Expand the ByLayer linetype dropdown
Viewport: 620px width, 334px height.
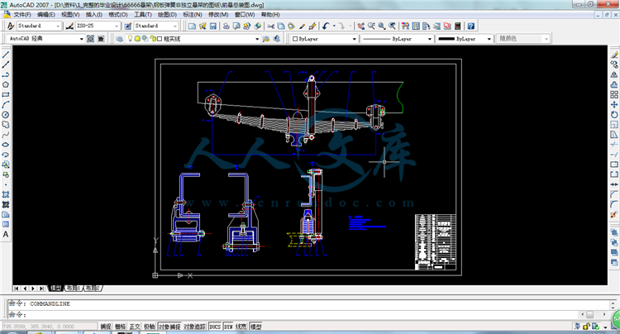coord(430,39)
